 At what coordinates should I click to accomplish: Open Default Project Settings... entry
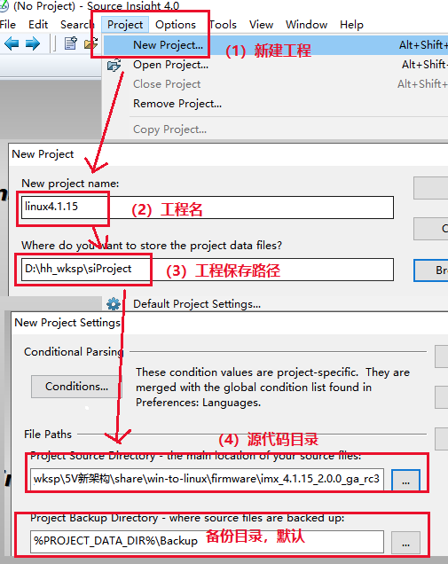pyautogui.click(x=197, y=304)
